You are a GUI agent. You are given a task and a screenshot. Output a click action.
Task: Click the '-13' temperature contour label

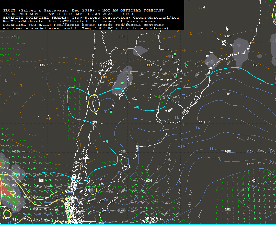pyautogui.click(x=179, y=140)
